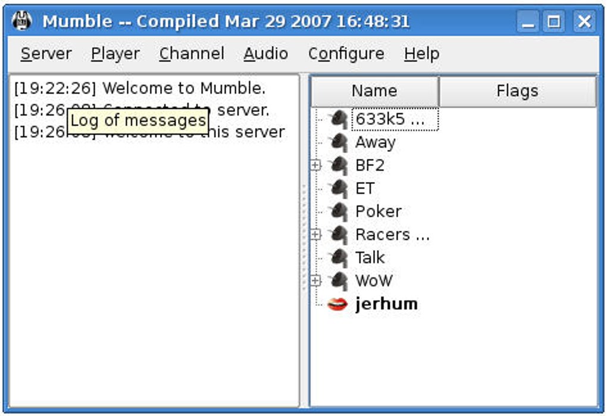Select the Away channel name

click(375, 142)
